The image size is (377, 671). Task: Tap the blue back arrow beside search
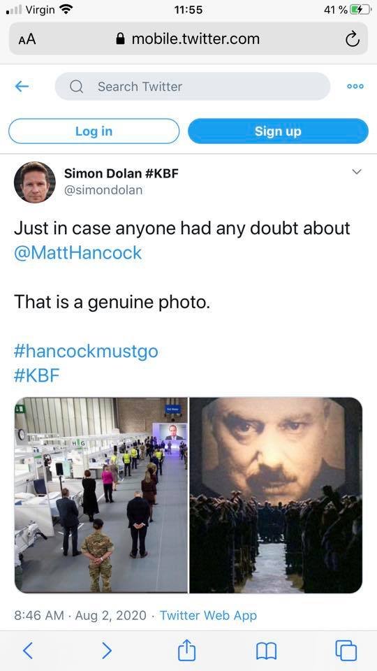22,87
